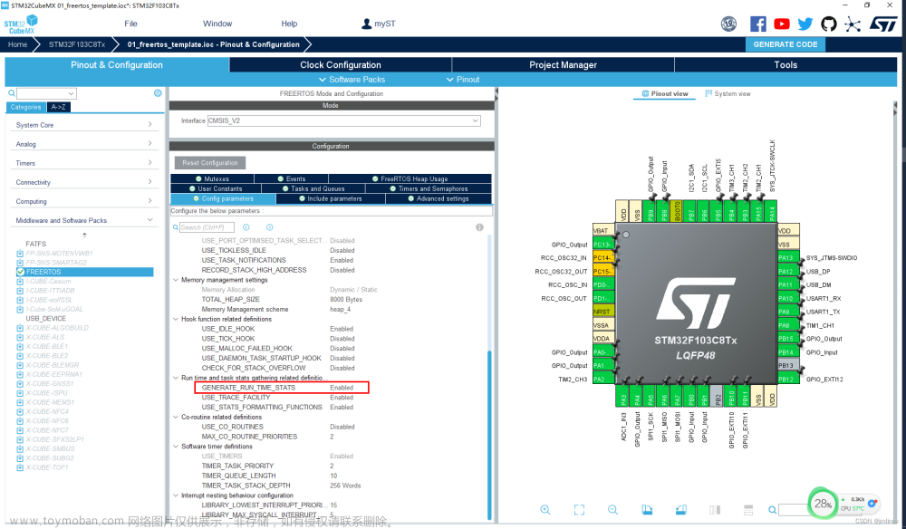Click the left panel search magnifier icon
906x529 pixels.
(11, 93)
